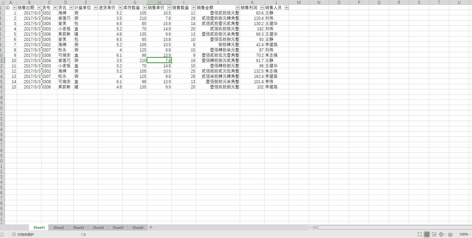The image size is (472, 238).
Task: Select column J header
Action: pos(218,3)
